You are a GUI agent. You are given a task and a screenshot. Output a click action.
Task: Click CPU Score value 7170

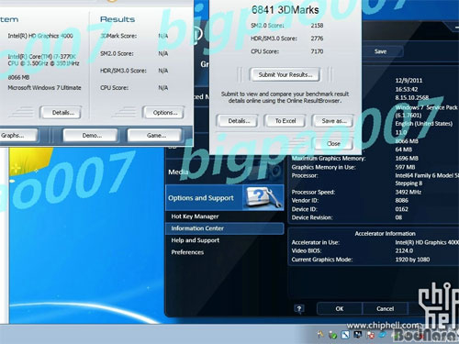317,51
